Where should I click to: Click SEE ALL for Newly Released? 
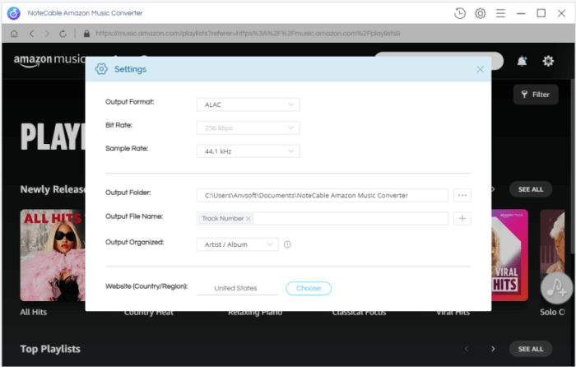click(x=531, y=189)
